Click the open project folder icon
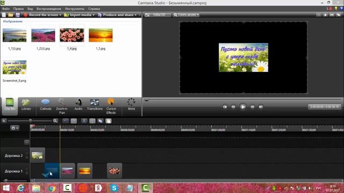Viewport: 344px width, 193px height. pyautogui.click(x=11, y=15)
